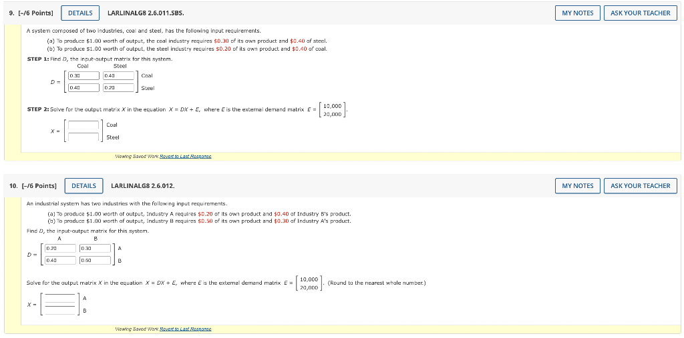The width and height of the screenshot is (684, 338).
Task: Open MY NOTES for question 9
Action: coord(578,13)
